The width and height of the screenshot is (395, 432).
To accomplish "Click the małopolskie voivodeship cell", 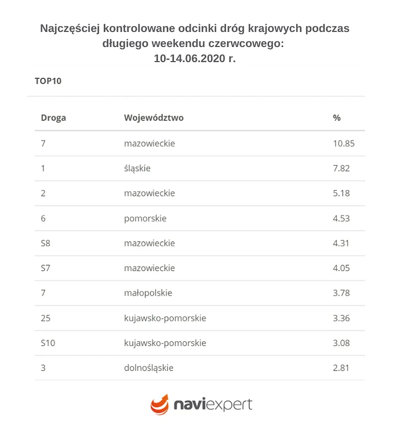I will coord(148,293).
